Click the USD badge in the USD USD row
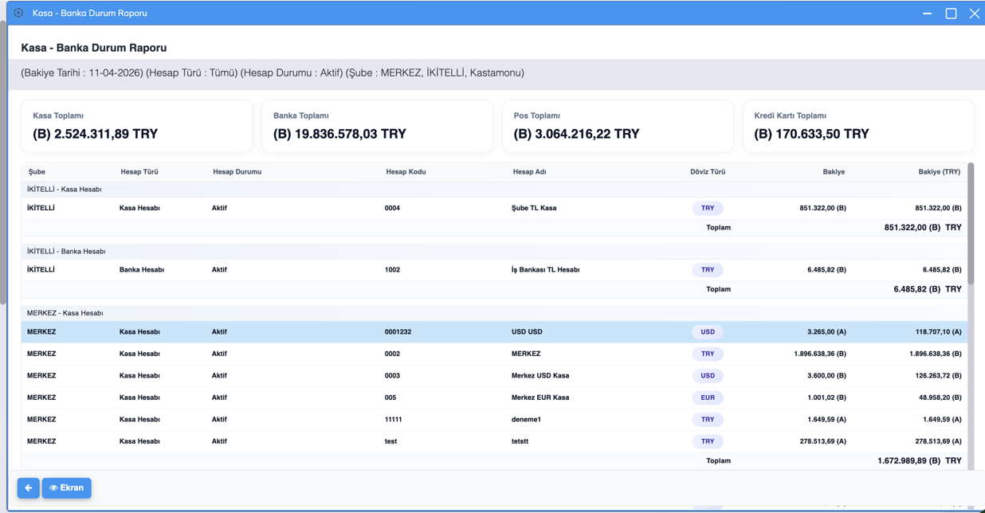The image size is (985, 513). [707, 332]
